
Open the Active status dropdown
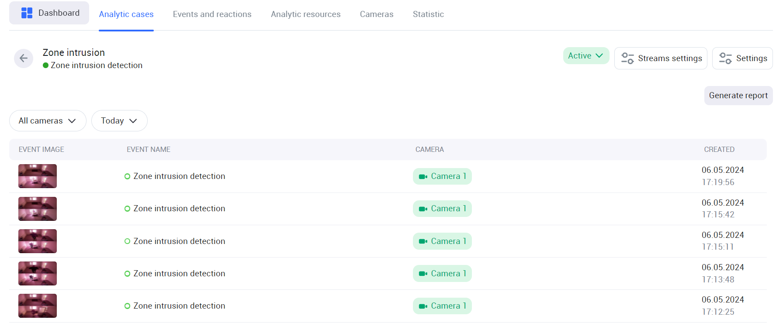(x=585, y=56)
